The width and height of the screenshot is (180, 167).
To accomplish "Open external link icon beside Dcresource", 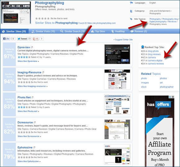I will point(34,122).
